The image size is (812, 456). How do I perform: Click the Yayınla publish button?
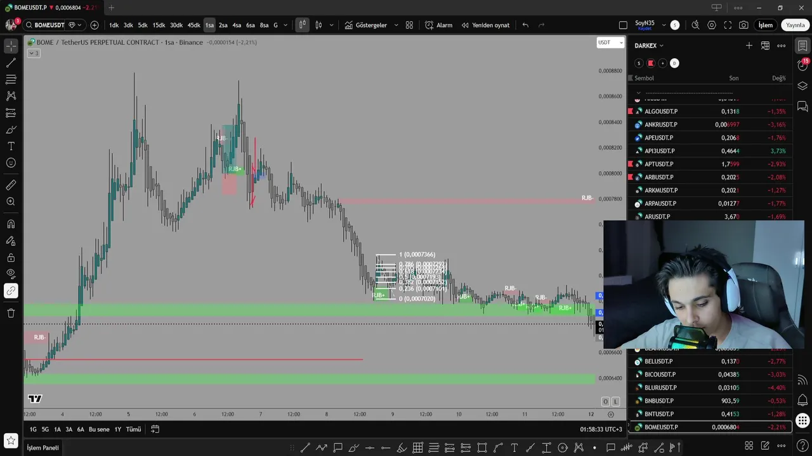(x=795, y=25)
